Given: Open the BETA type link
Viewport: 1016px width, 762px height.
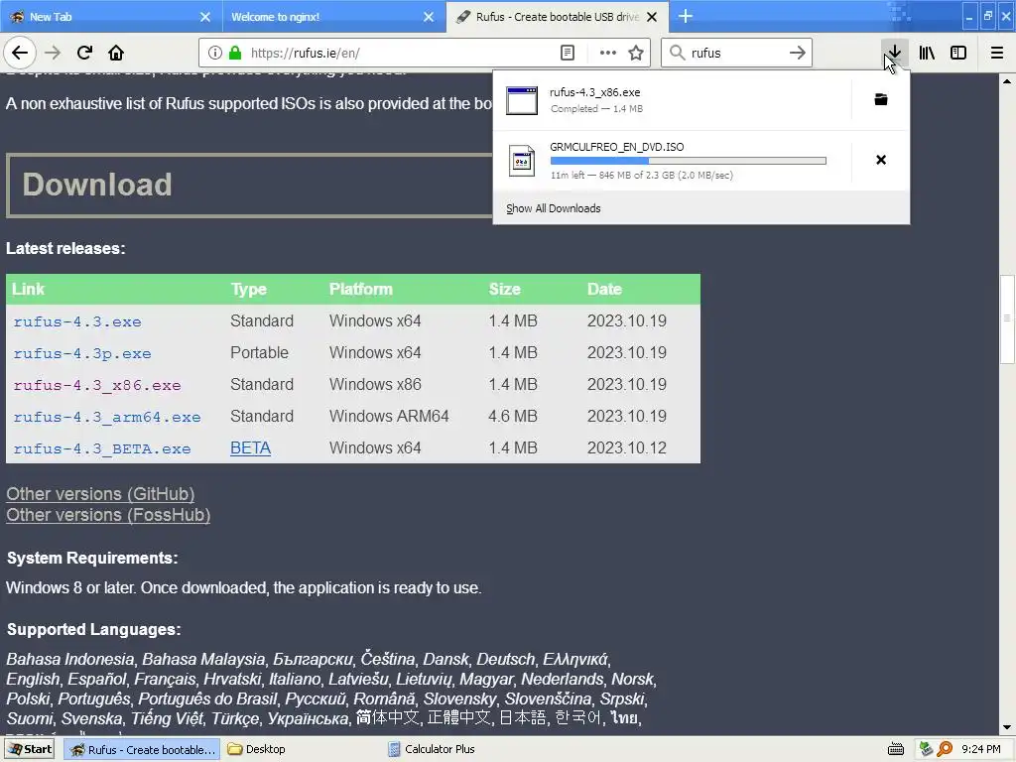Looking at the screenshot, I should tap(250, 447).
